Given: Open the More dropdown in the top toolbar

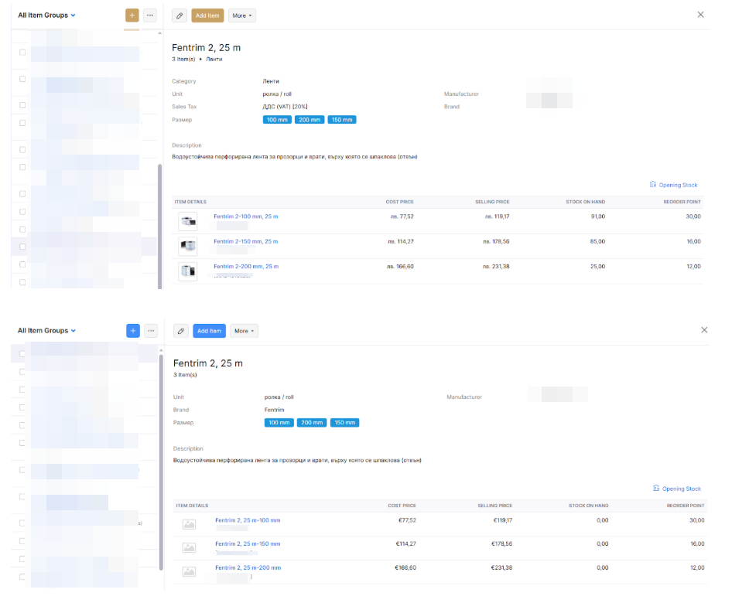Looking at the screenshot, I should pos(242,15).
